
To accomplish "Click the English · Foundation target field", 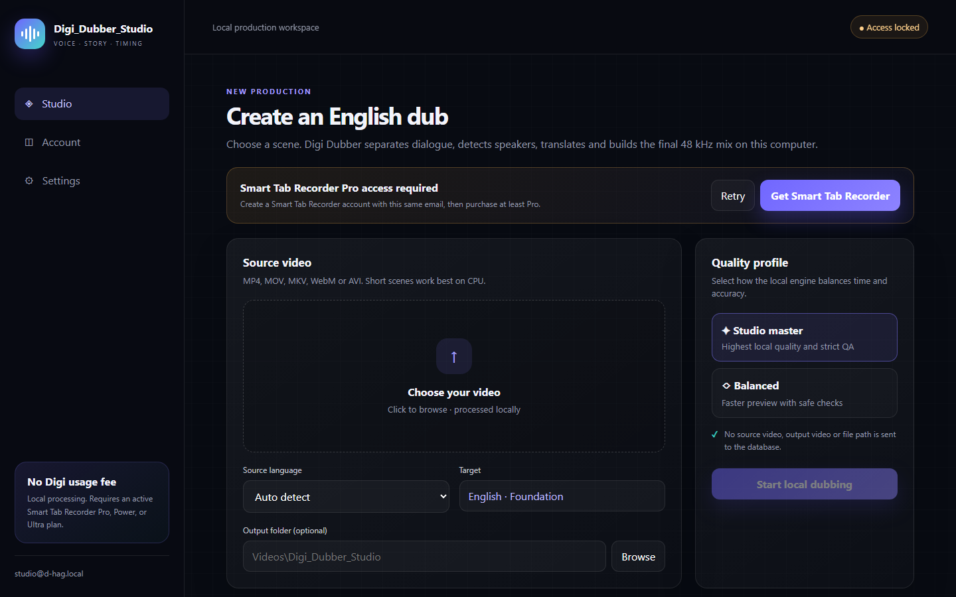I will (562, 496).
